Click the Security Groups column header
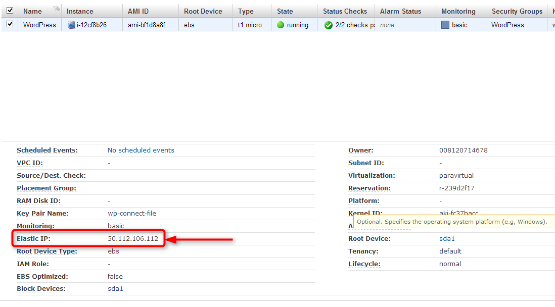Screen dimensions: 555x307 tap(517, 11)
